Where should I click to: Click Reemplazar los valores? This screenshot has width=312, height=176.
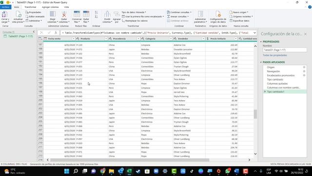pos(135,21)
